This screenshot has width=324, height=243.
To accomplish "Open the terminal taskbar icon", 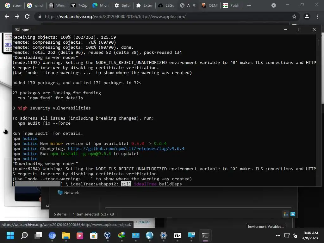I will click(205, 235).
